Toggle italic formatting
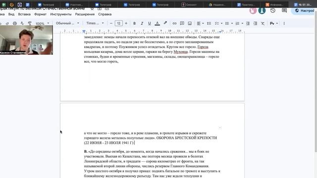Viewport: 317px width, 178px height. tap(142, 23)
